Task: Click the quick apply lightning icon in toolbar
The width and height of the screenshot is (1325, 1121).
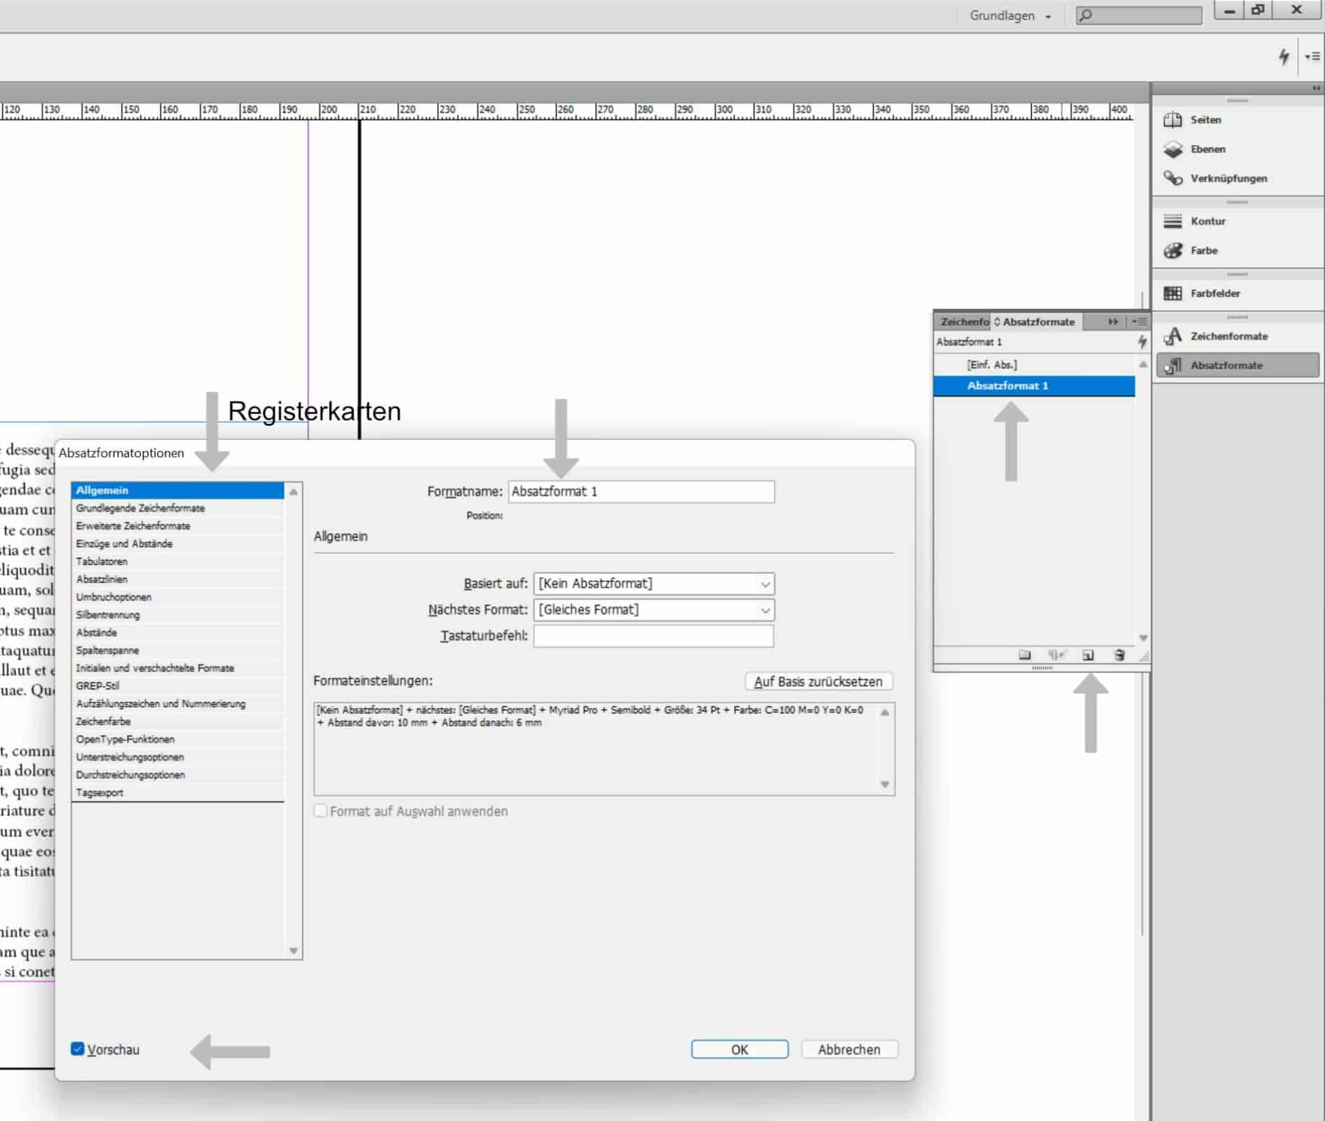Action: 1283,56
